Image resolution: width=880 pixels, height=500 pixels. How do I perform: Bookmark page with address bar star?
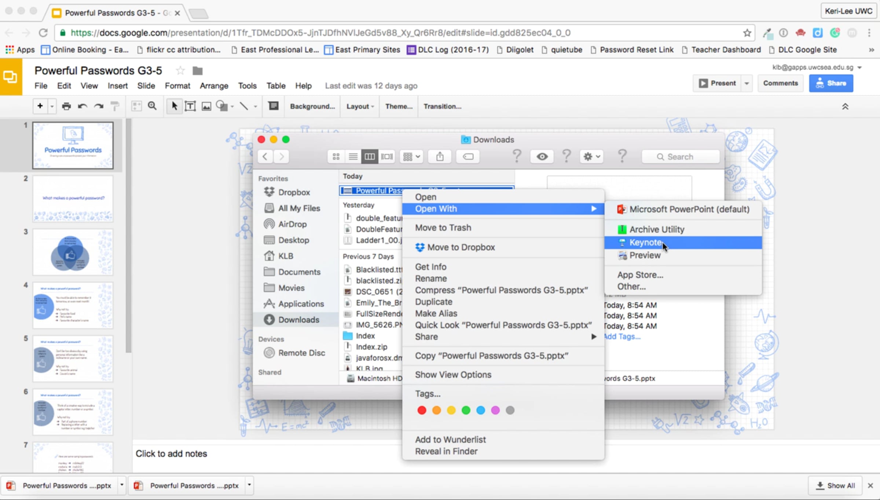(747, 33)
